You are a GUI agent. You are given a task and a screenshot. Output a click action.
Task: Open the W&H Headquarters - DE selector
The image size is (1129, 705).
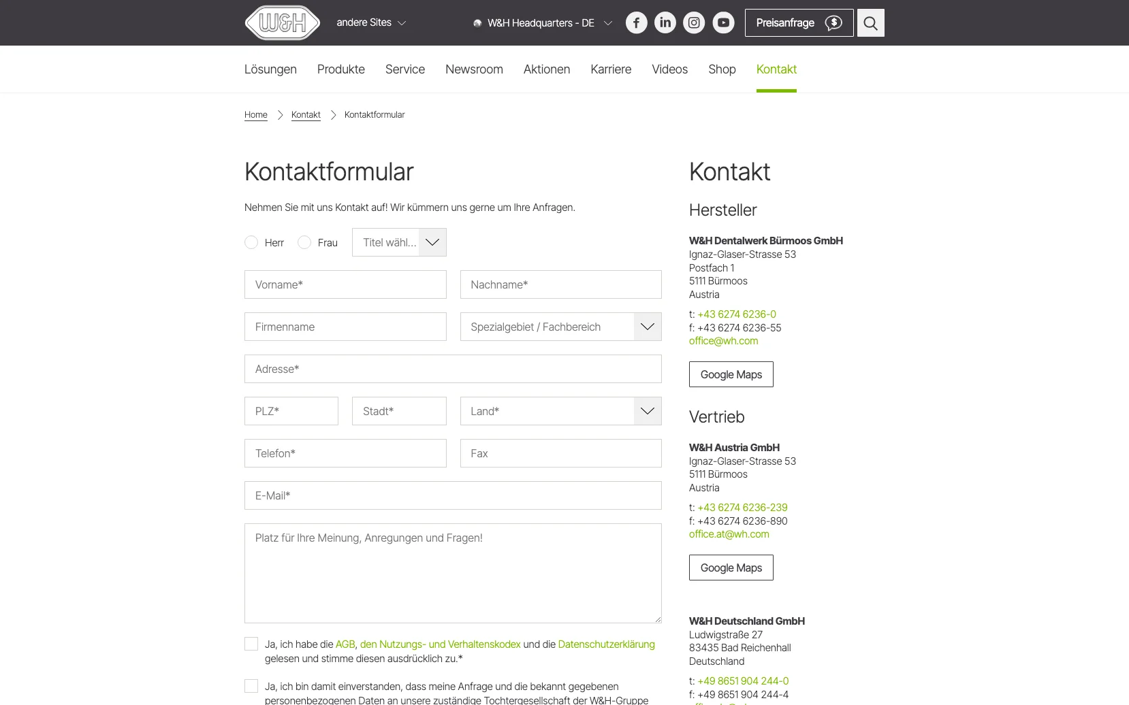(x=543, y=23)
